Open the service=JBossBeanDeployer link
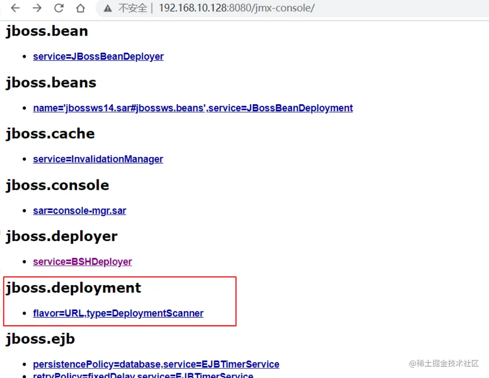Image resolution: width=489 pixels, height=378 pixels. [x=98, y=56]
